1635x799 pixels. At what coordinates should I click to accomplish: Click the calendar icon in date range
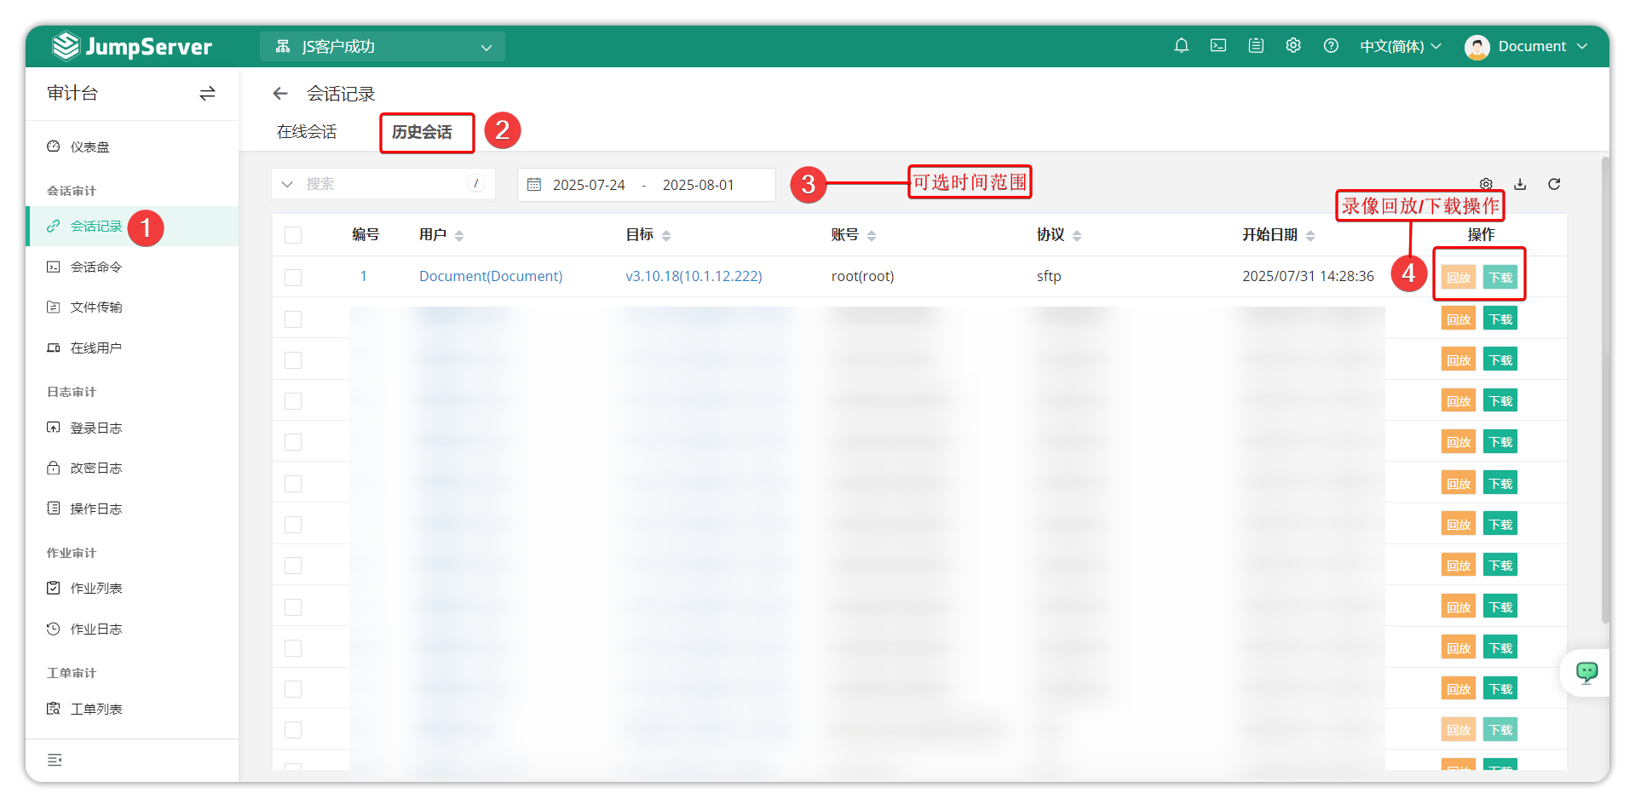click(534, 185)
